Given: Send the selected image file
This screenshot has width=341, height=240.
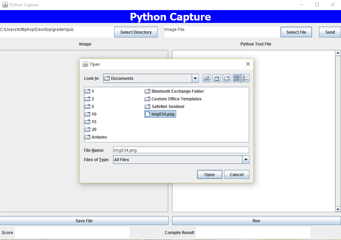Looking at the screenshot, I should (330, 32).
